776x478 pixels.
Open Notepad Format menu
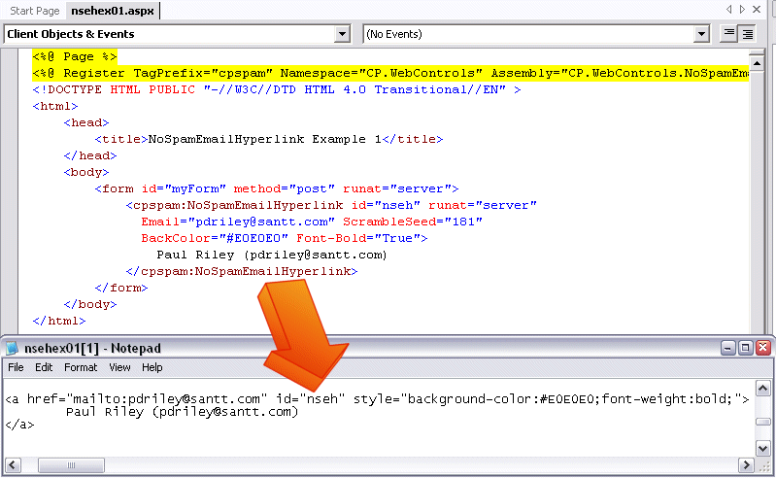click(x=81, y=367)
